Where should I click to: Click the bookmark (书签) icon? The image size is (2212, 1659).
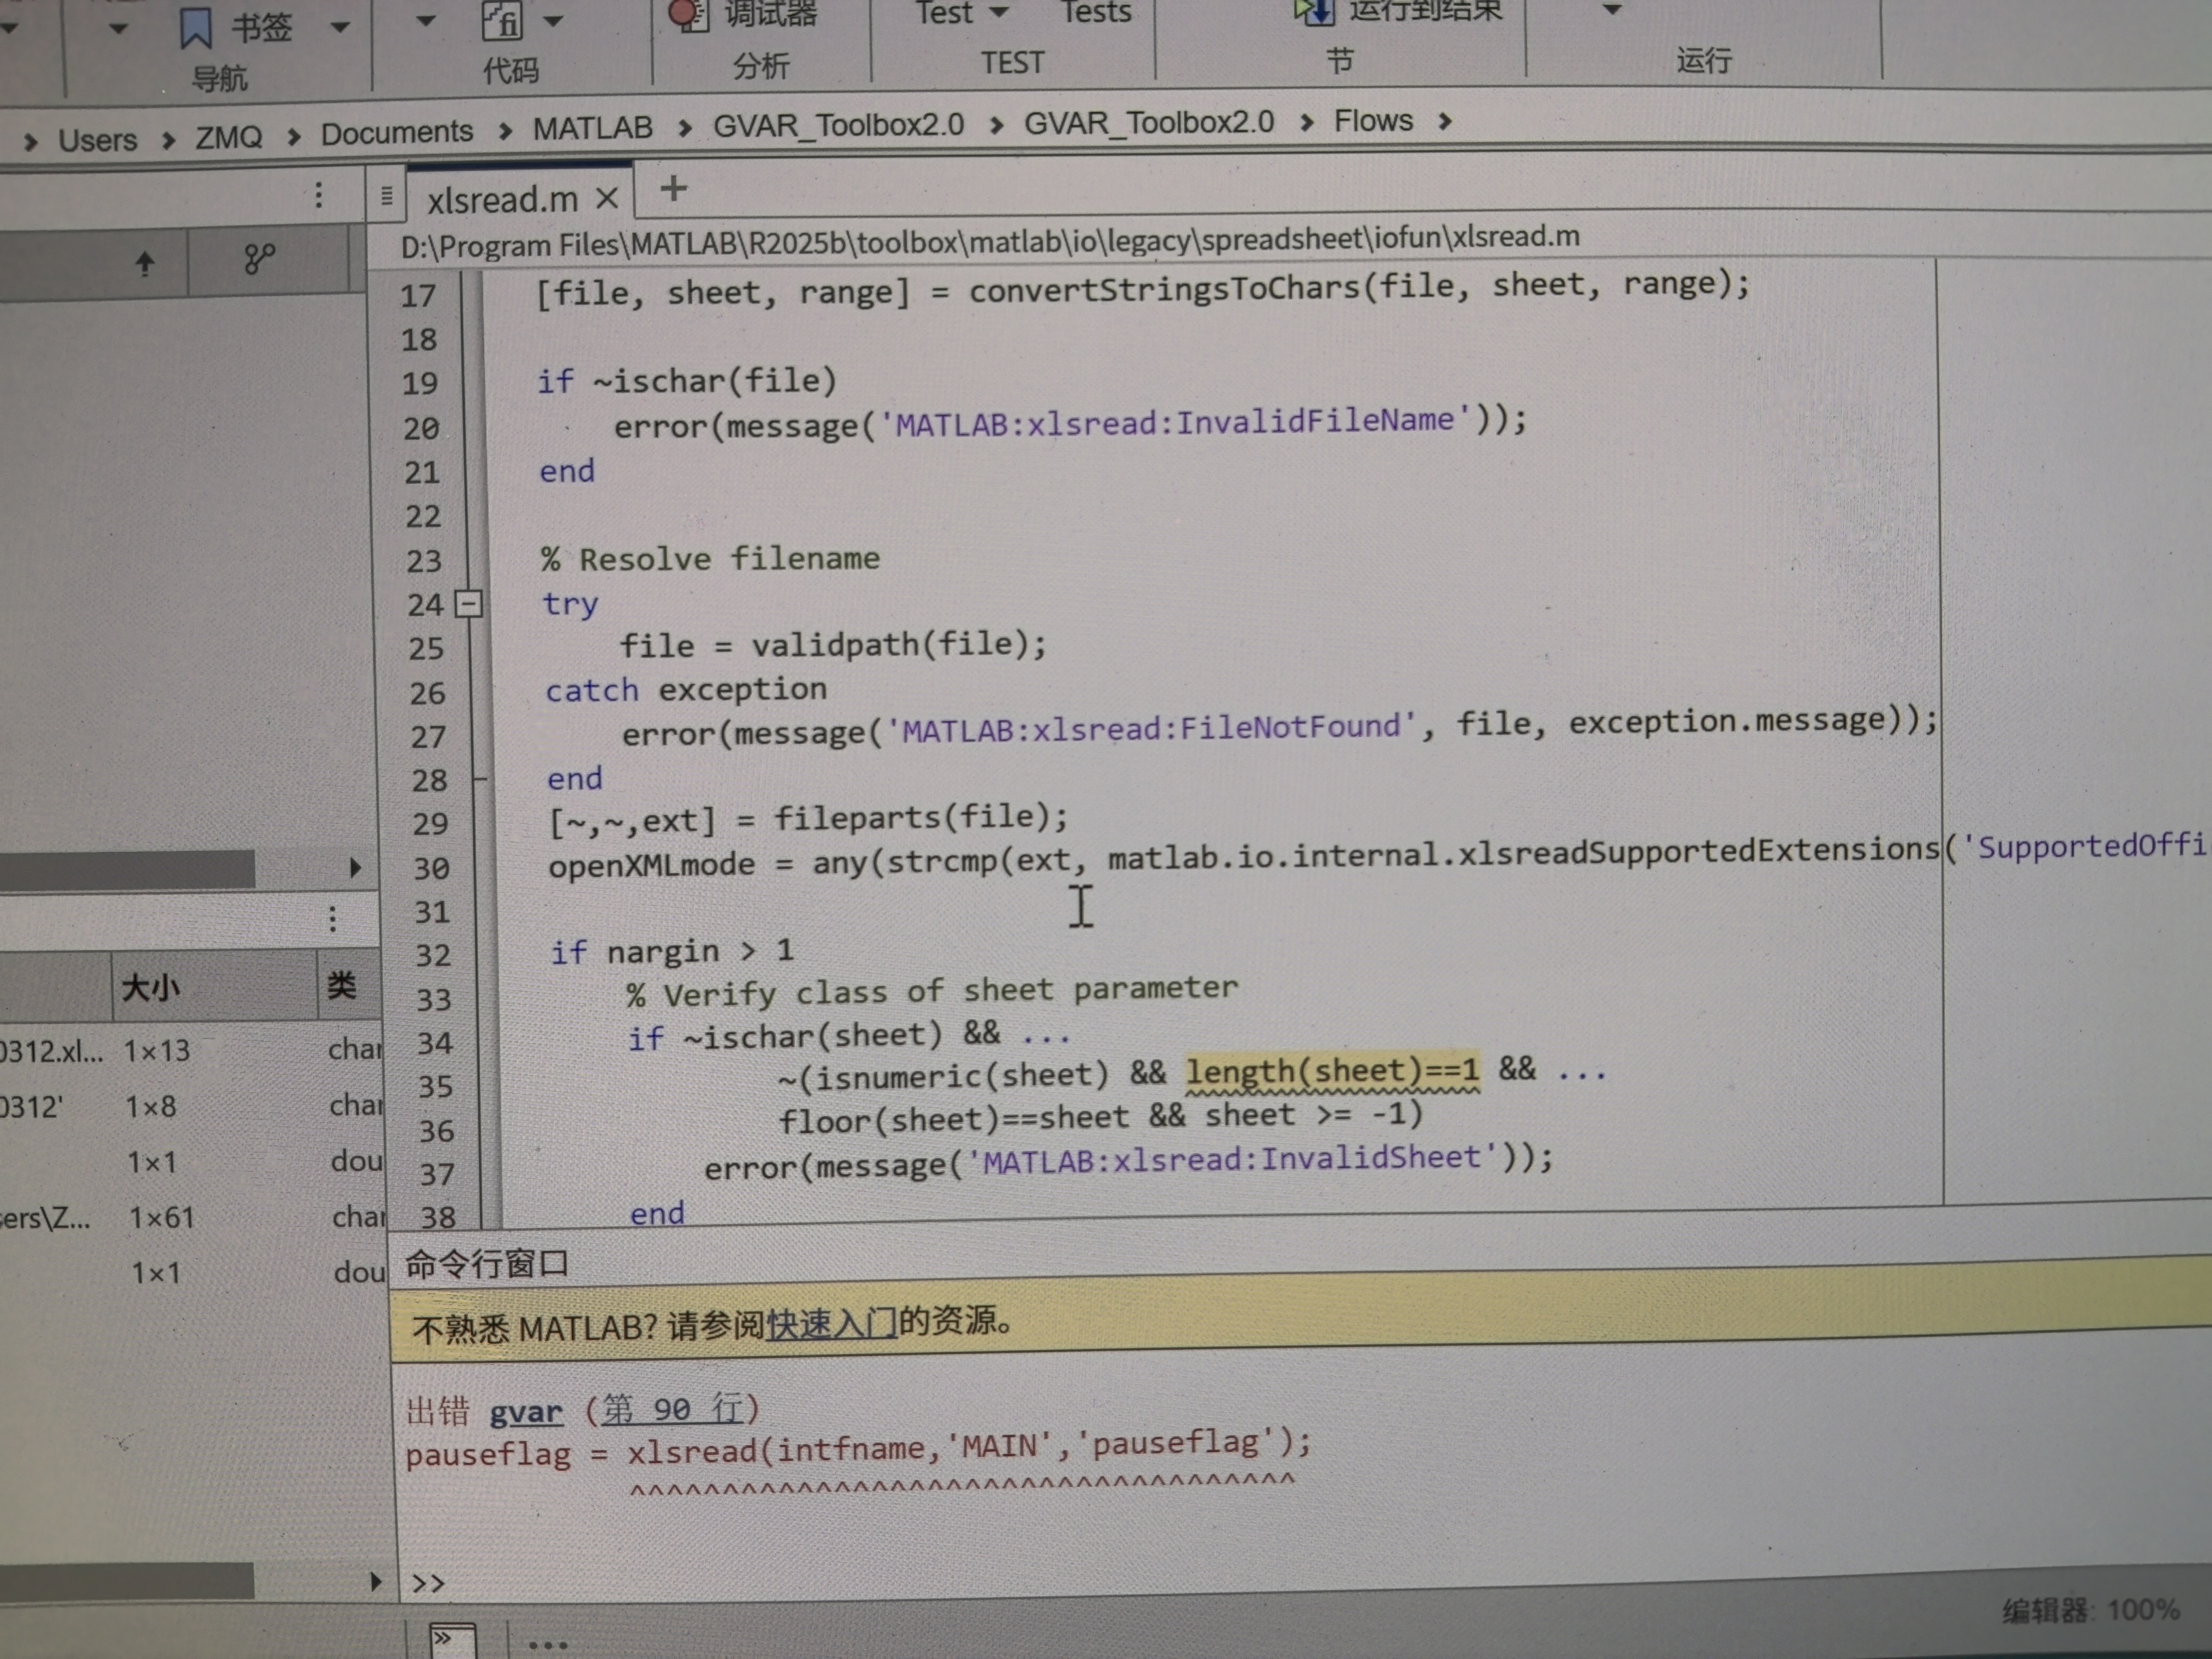pyautogui.click(x=196, y=27)
